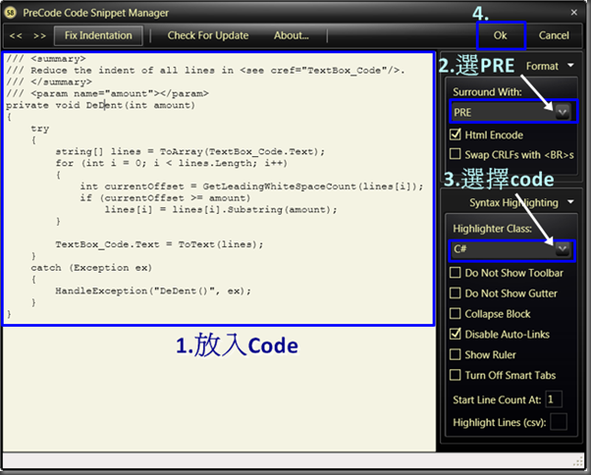The height and width of the screenshot is (475, 591).
Task: Go to next snippet with >> button
Action: point(39,35)
